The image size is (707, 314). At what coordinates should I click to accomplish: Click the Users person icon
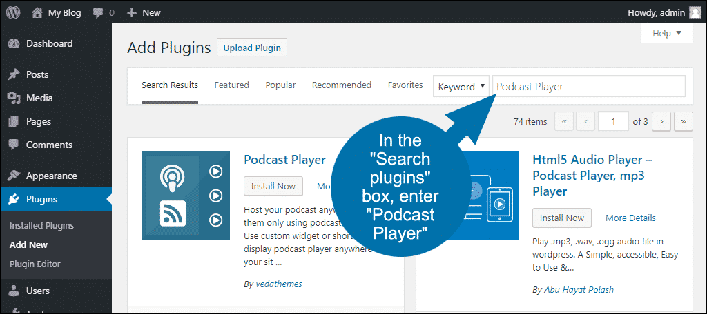(14, 291)
